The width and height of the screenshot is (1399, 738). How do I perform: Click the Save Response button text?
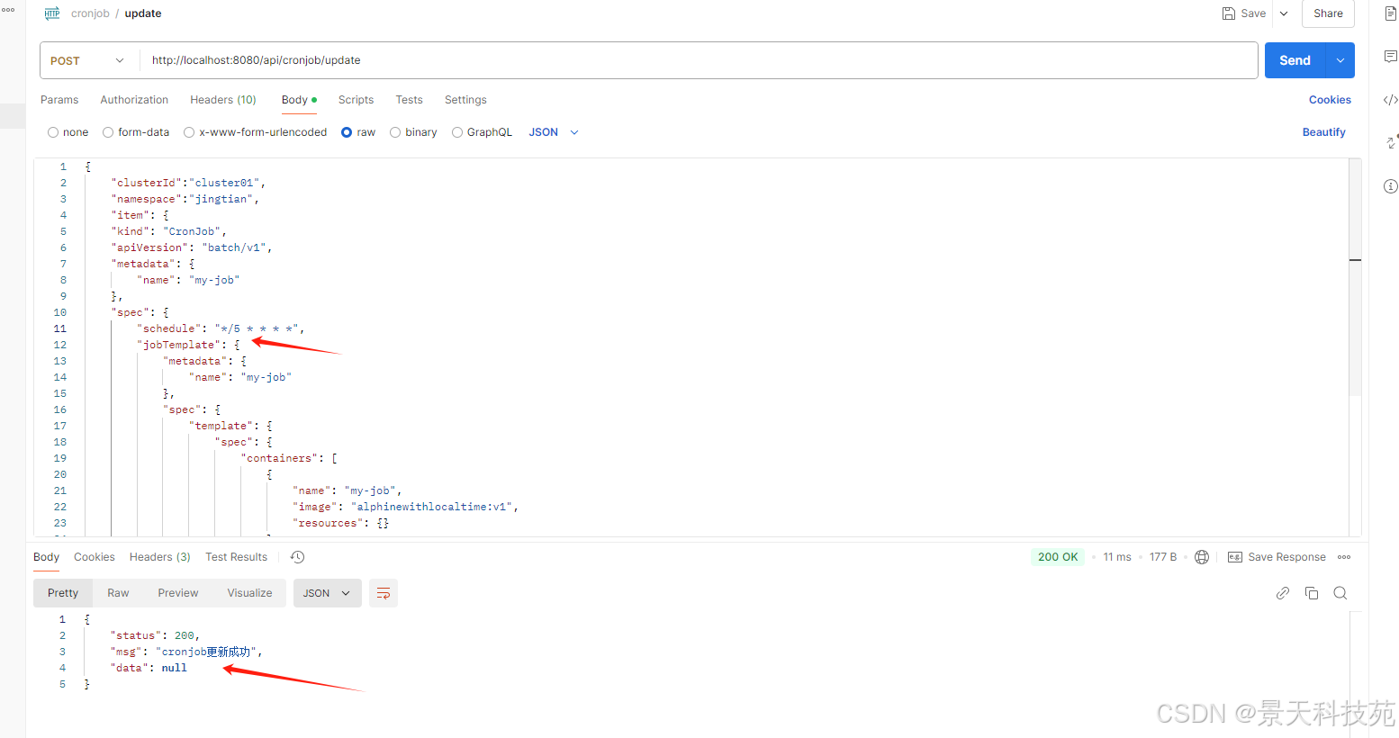[x=1286, y=557]
